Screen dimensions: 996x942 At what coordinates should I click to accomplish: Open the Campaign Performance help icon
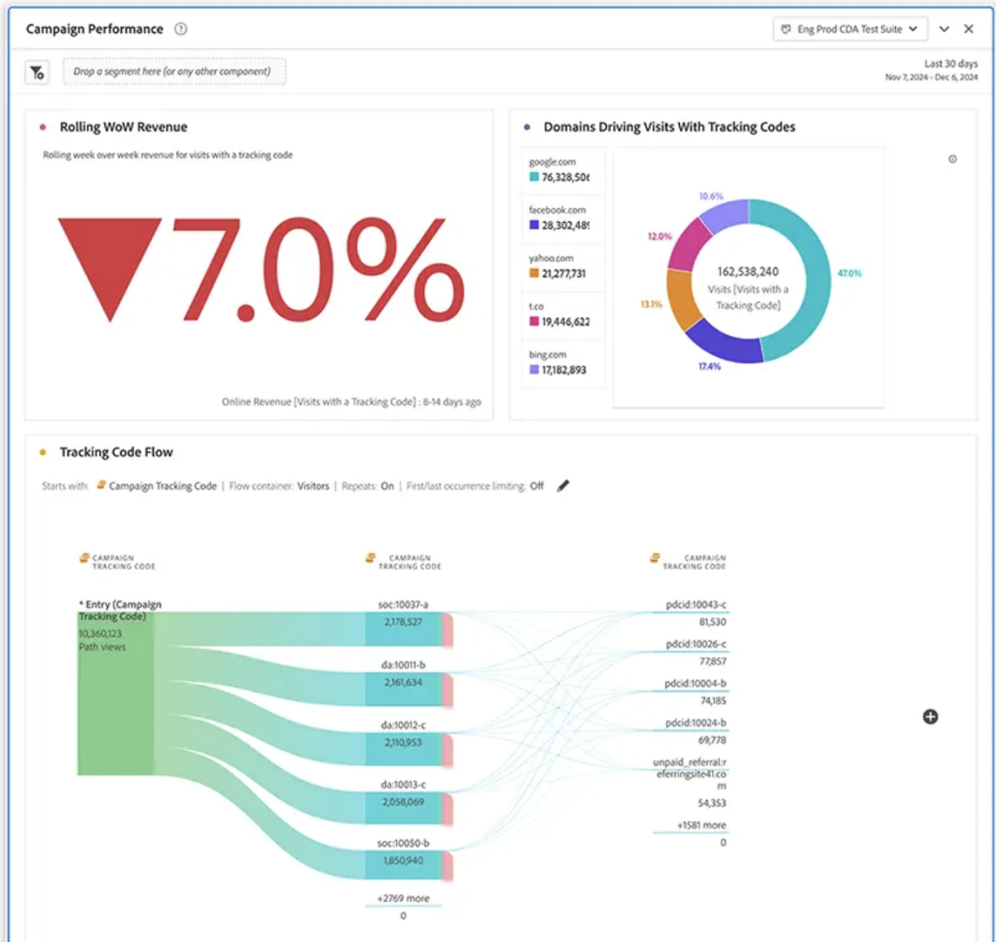tap(181, 28)
